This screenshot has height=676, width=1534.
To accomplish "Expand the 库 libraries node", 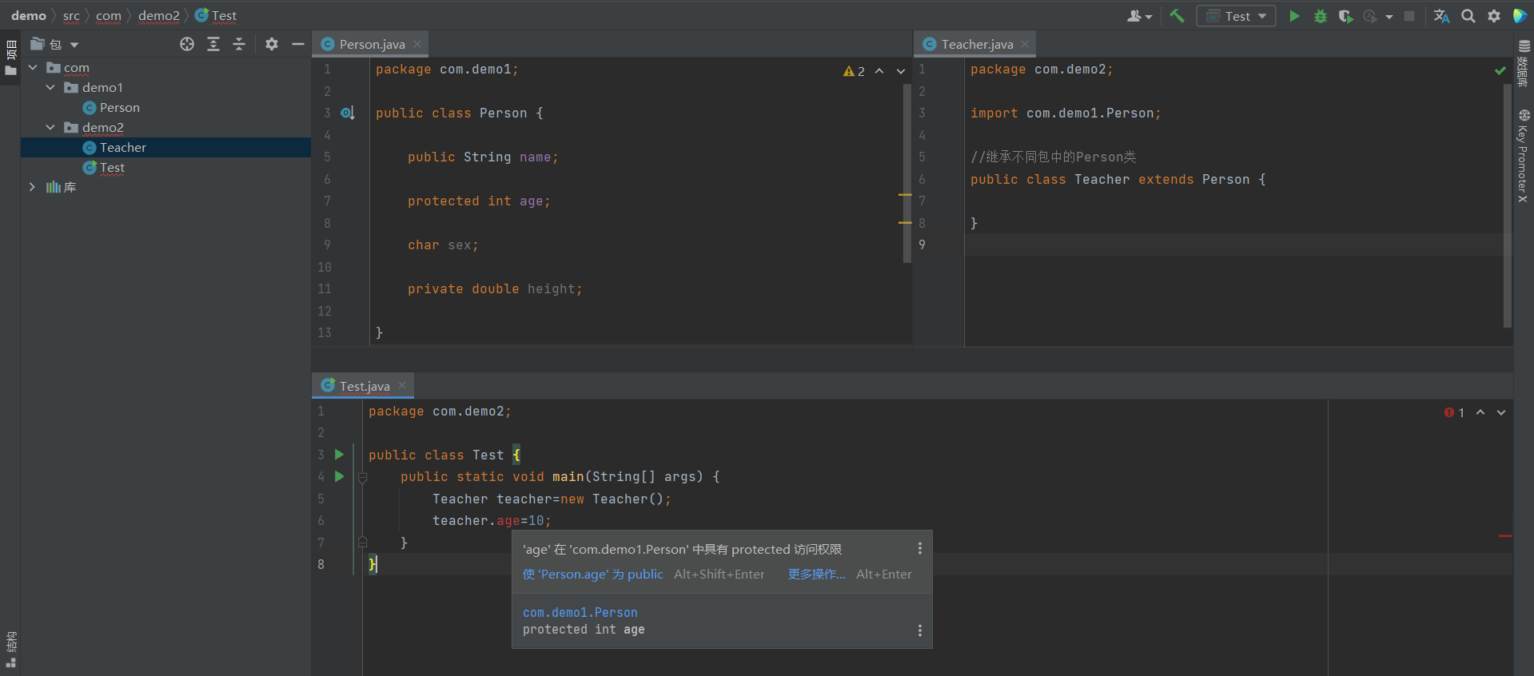I will coord(32,187).
